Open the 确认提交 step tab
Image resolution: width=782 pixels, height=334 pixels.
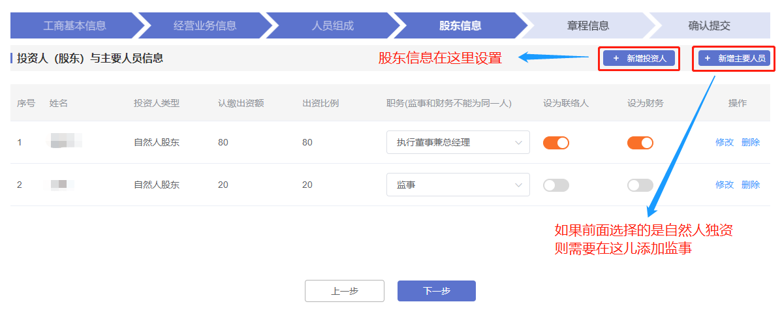(x=709, y=26)
